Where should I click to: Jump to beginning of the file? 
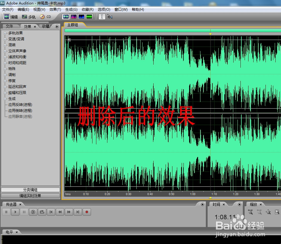[x=51, y=212]
